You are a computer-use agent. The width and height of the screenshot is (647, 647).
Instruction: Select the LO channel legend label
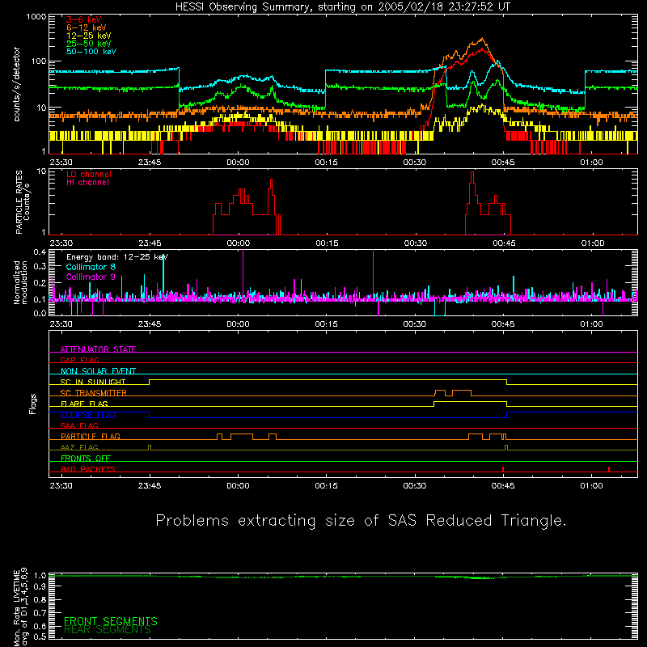pos(89,174)
